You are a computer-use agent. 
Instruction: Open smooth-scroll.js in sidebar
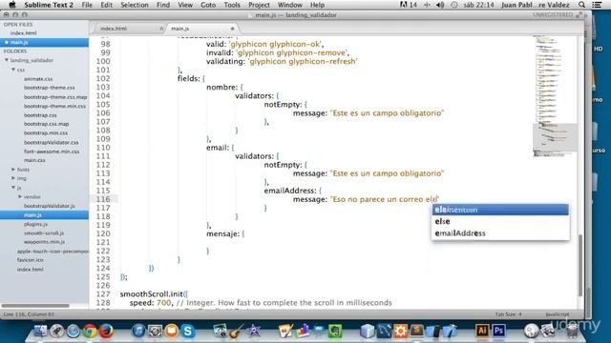(44, 232)
